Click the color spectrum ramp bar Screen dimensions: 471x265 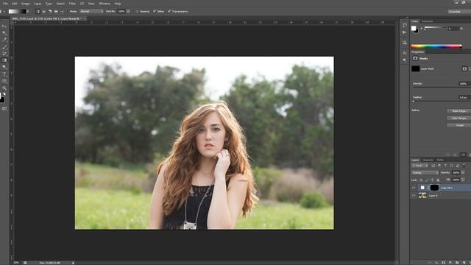[x=436, y=46]
